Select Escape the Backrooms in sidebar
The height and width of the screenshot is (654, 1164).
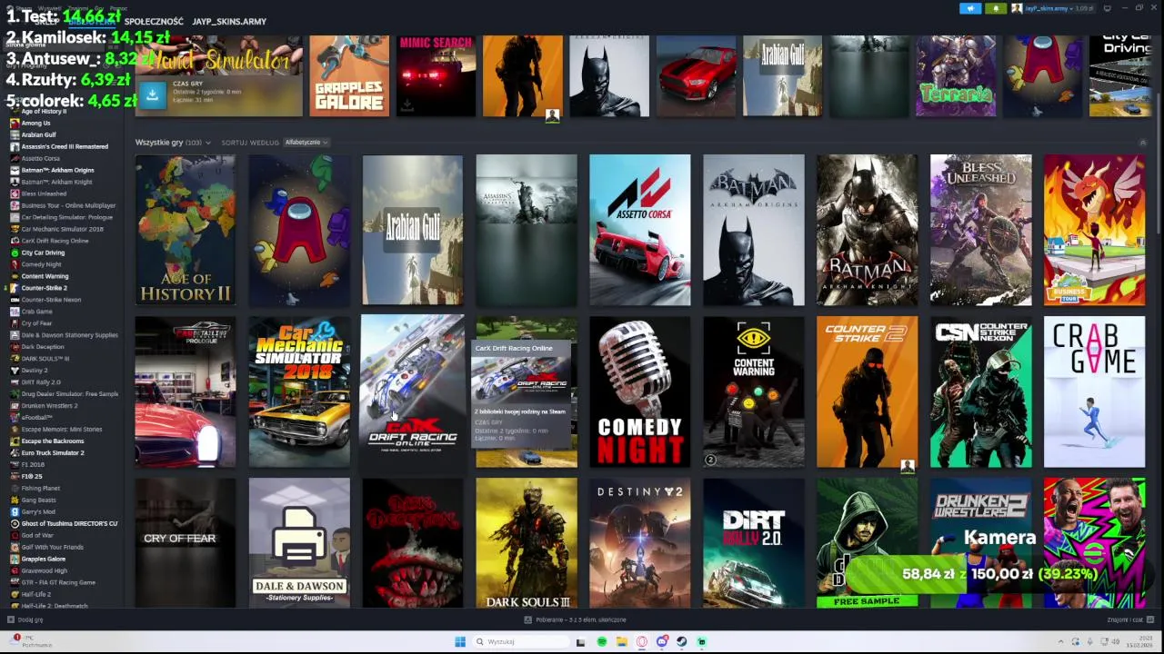click(x=52, y=441)
